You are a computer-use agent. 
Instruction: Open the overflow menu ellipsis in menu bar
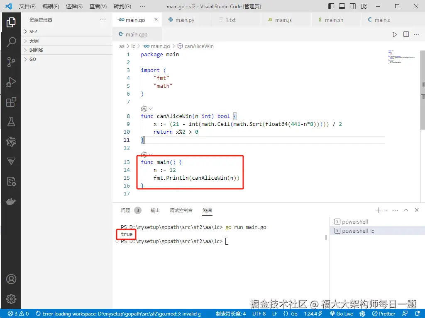[142, 6]
